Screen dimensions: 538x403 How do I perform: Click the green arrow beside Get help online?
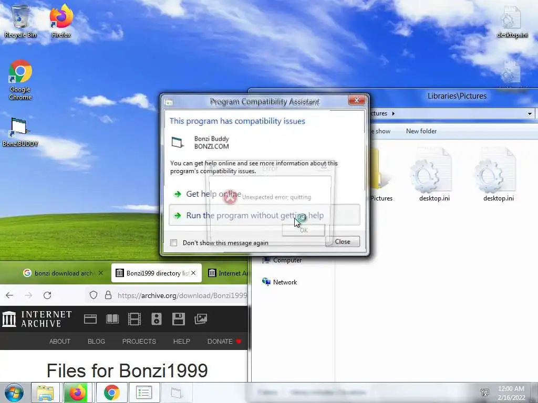click(x=178, y=194)
